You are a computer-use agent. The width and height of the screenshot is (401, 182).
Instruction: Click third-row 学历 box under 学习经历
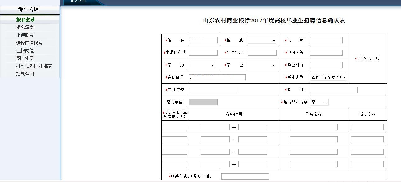coord(175,152)
